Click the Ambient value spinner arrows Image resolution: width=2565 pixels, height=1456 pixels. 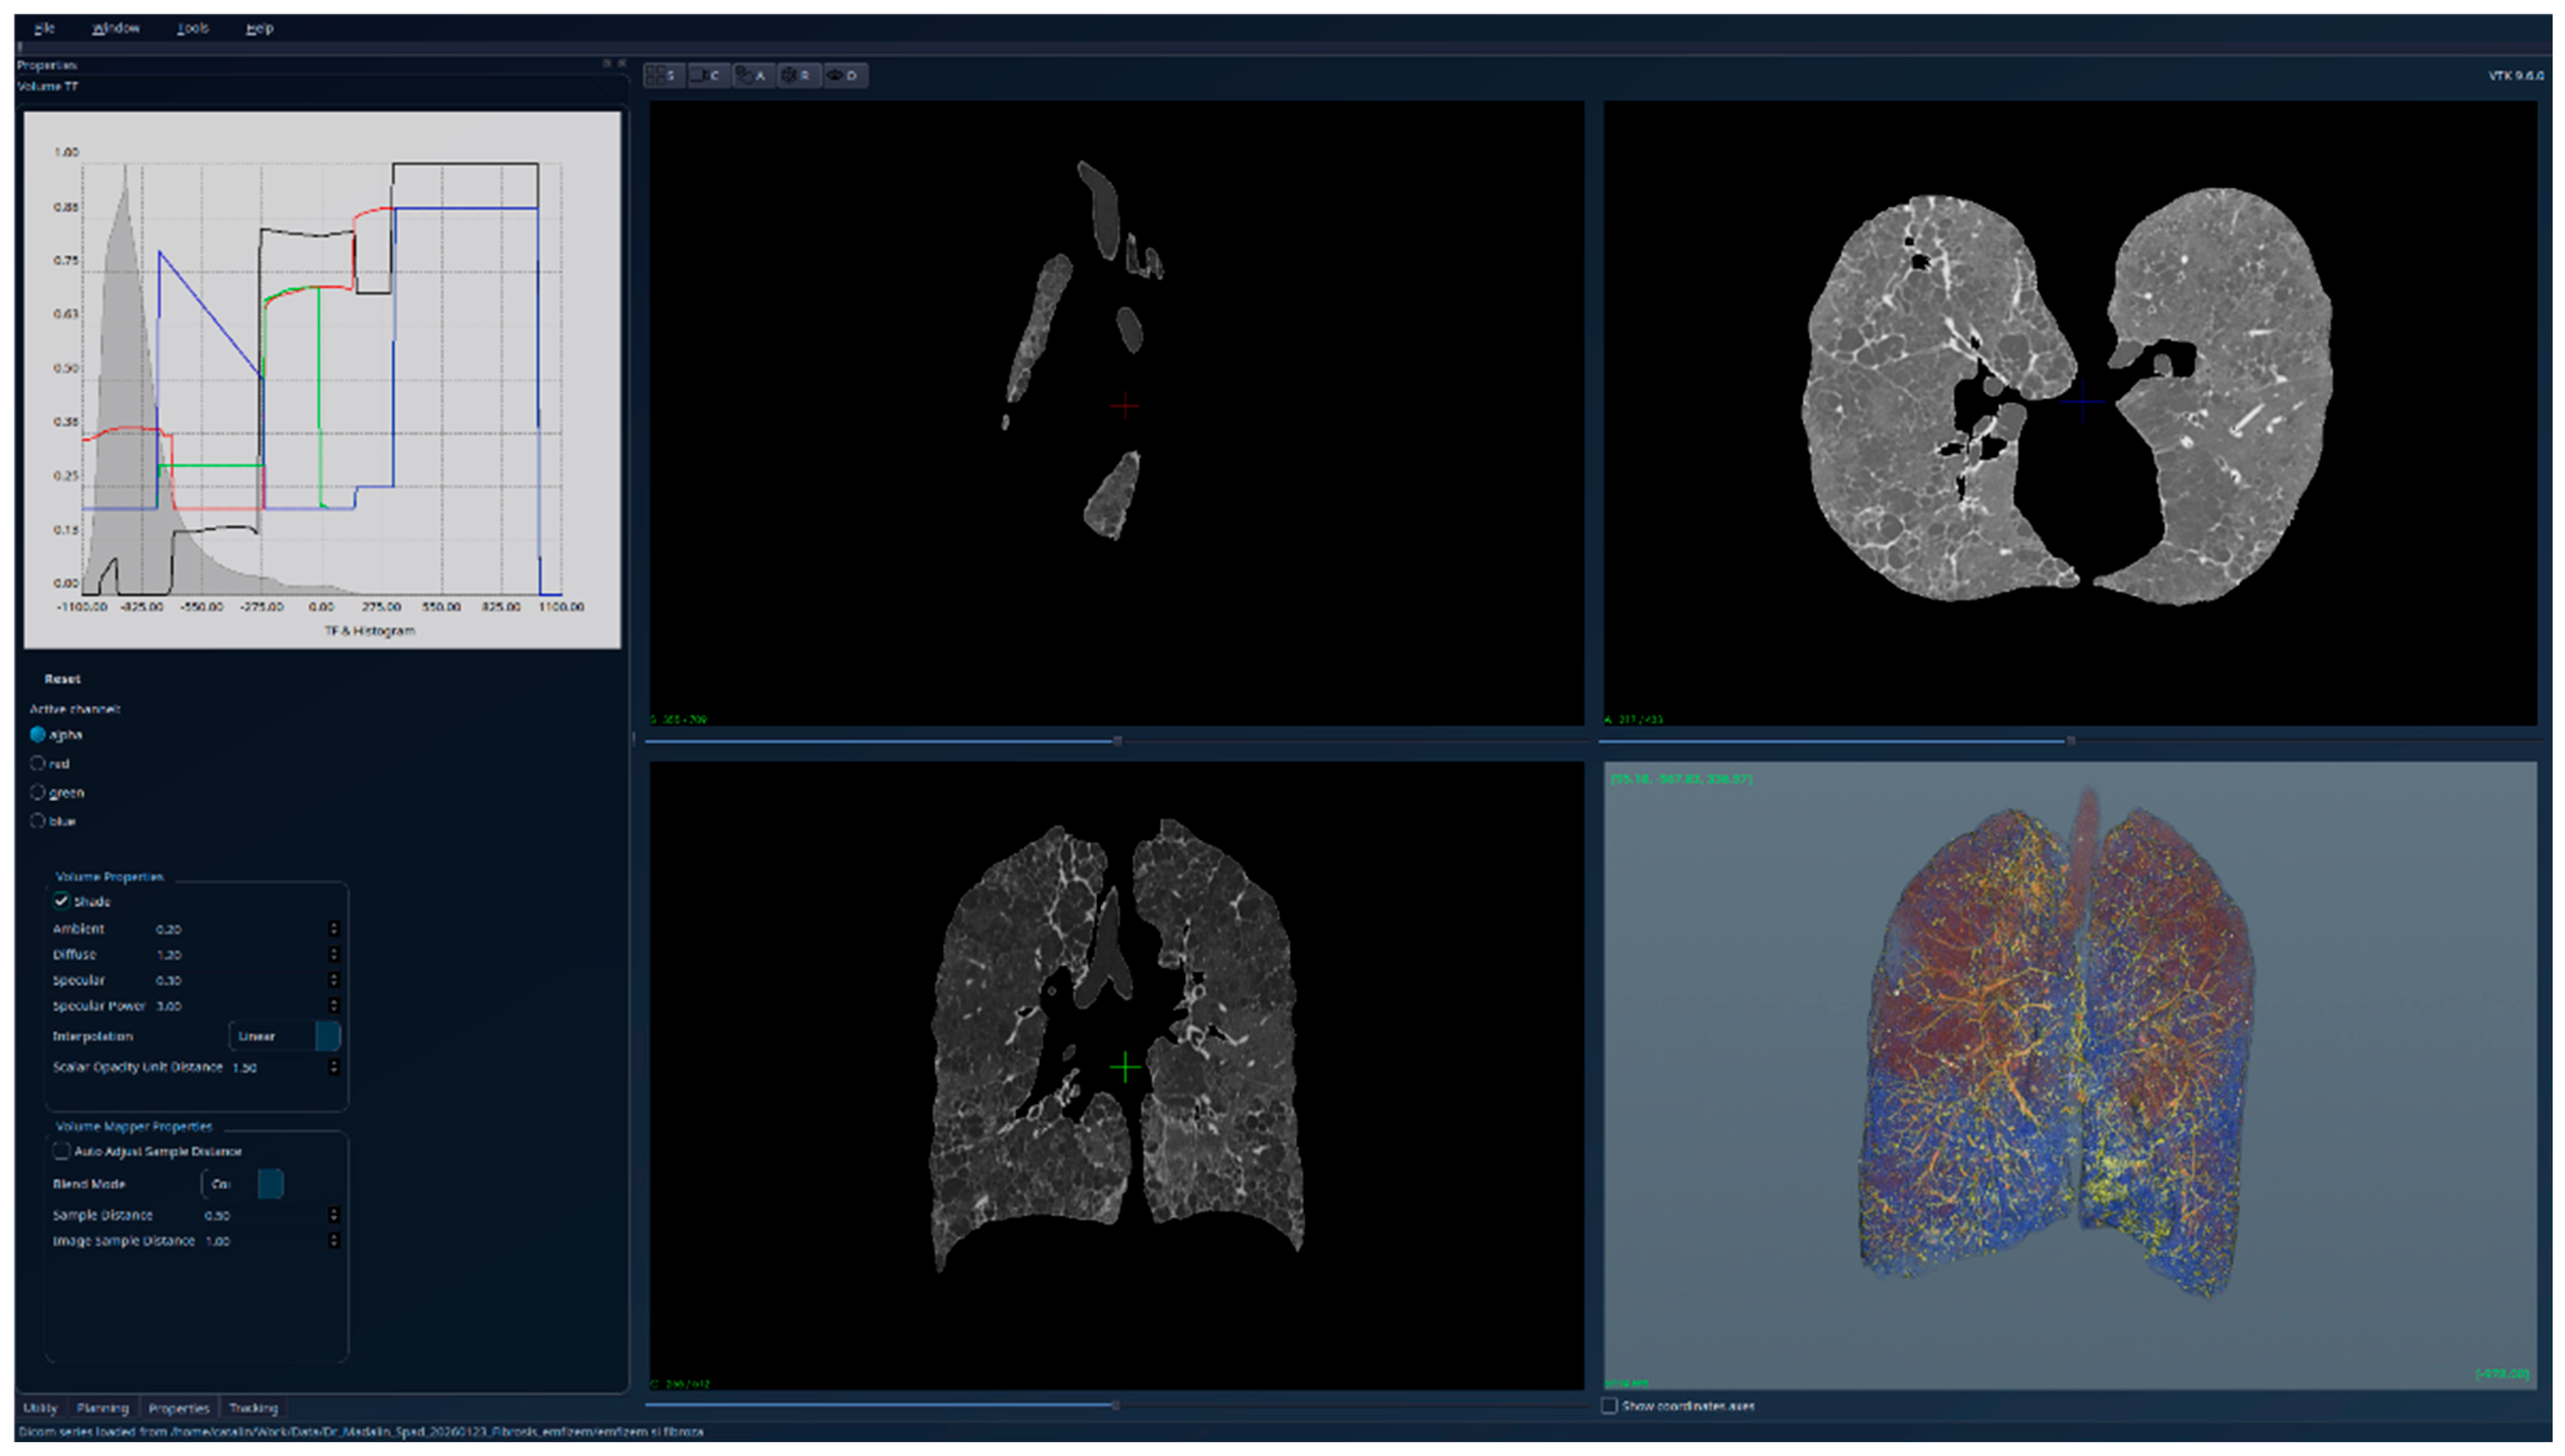pyautogui.click(x=334, y=928)
